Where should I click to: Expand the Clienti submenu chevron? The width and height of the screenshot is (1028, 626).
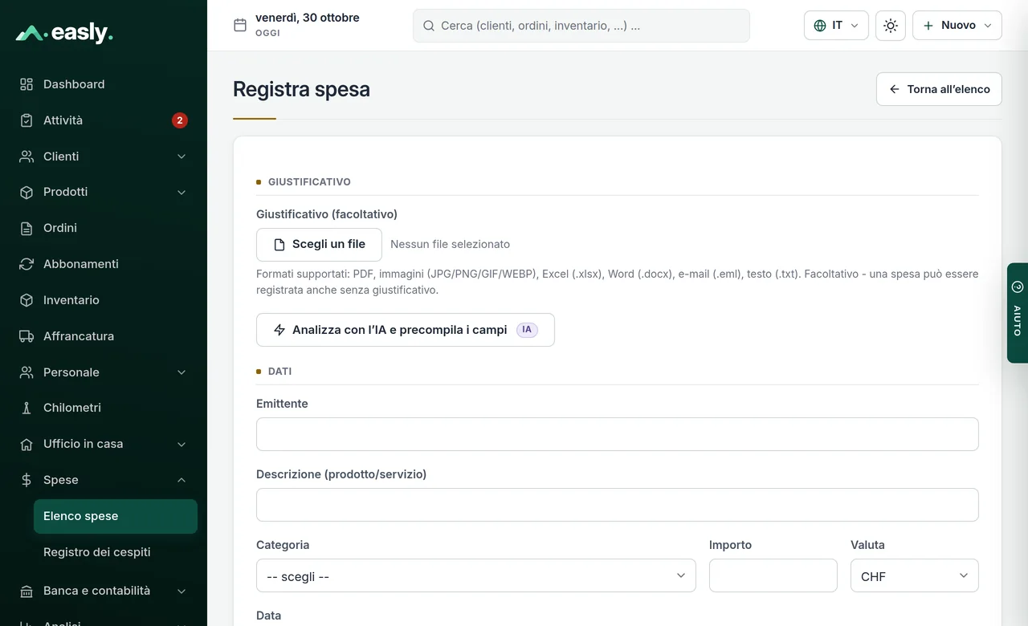[182, 156]
